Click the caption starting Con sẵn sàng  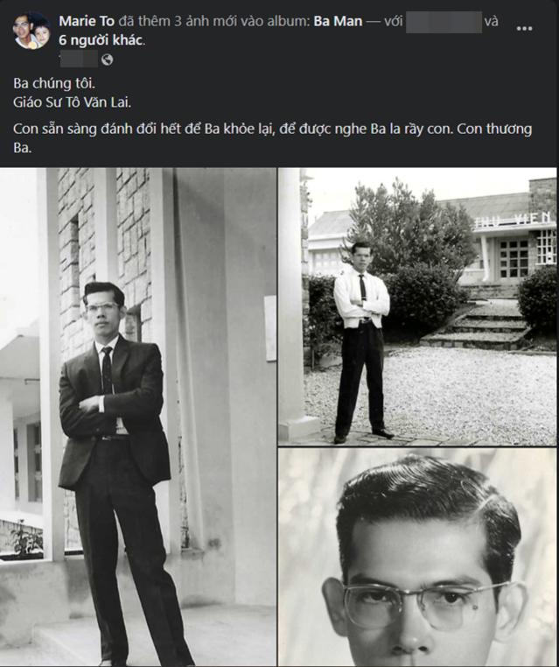[272, 137]
